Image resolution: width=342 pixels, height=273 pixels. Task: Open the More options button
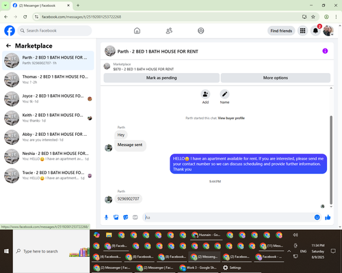pos(276,78)
